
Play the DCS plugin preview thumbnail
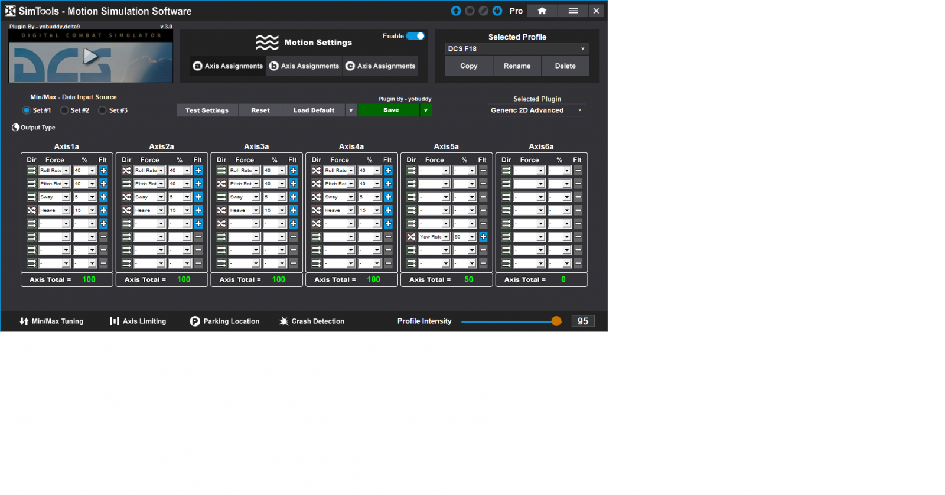pyautogui.click(x=90, y=57)
